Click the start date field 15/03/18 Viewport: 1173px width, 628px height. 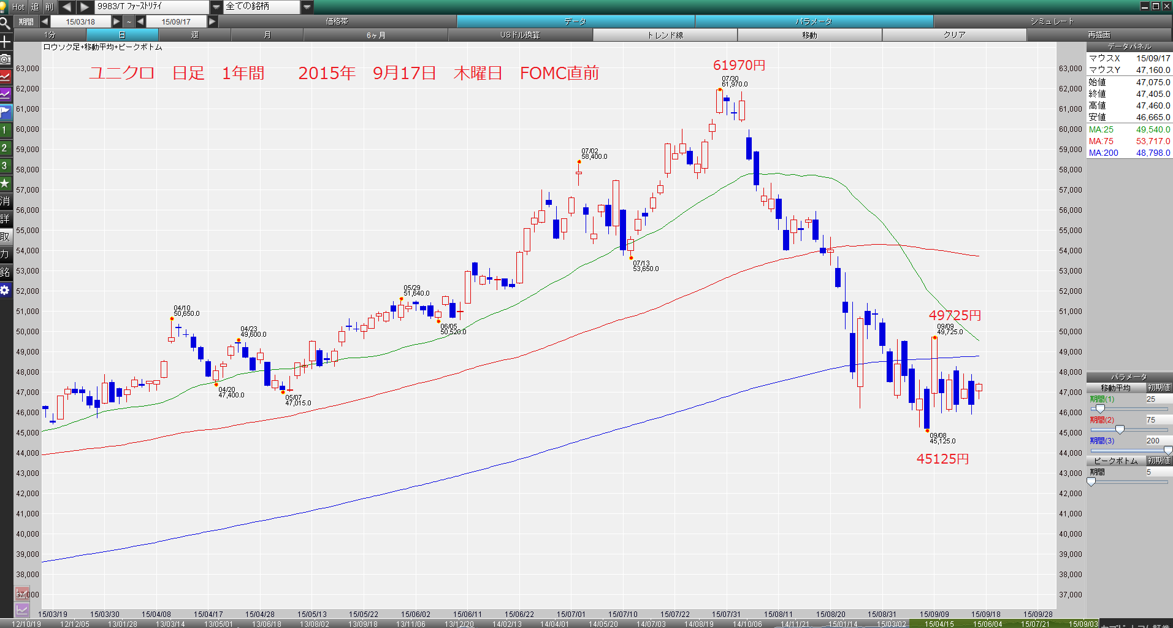(80, 21)
